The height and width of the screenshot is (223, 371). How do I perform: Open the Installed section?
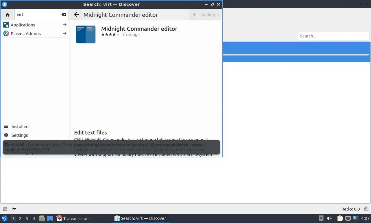35,127
